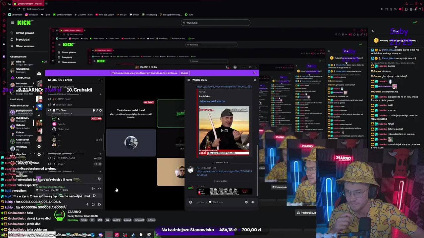Click the KICK logo
This screenshot has height=238, width=424.
25,22
